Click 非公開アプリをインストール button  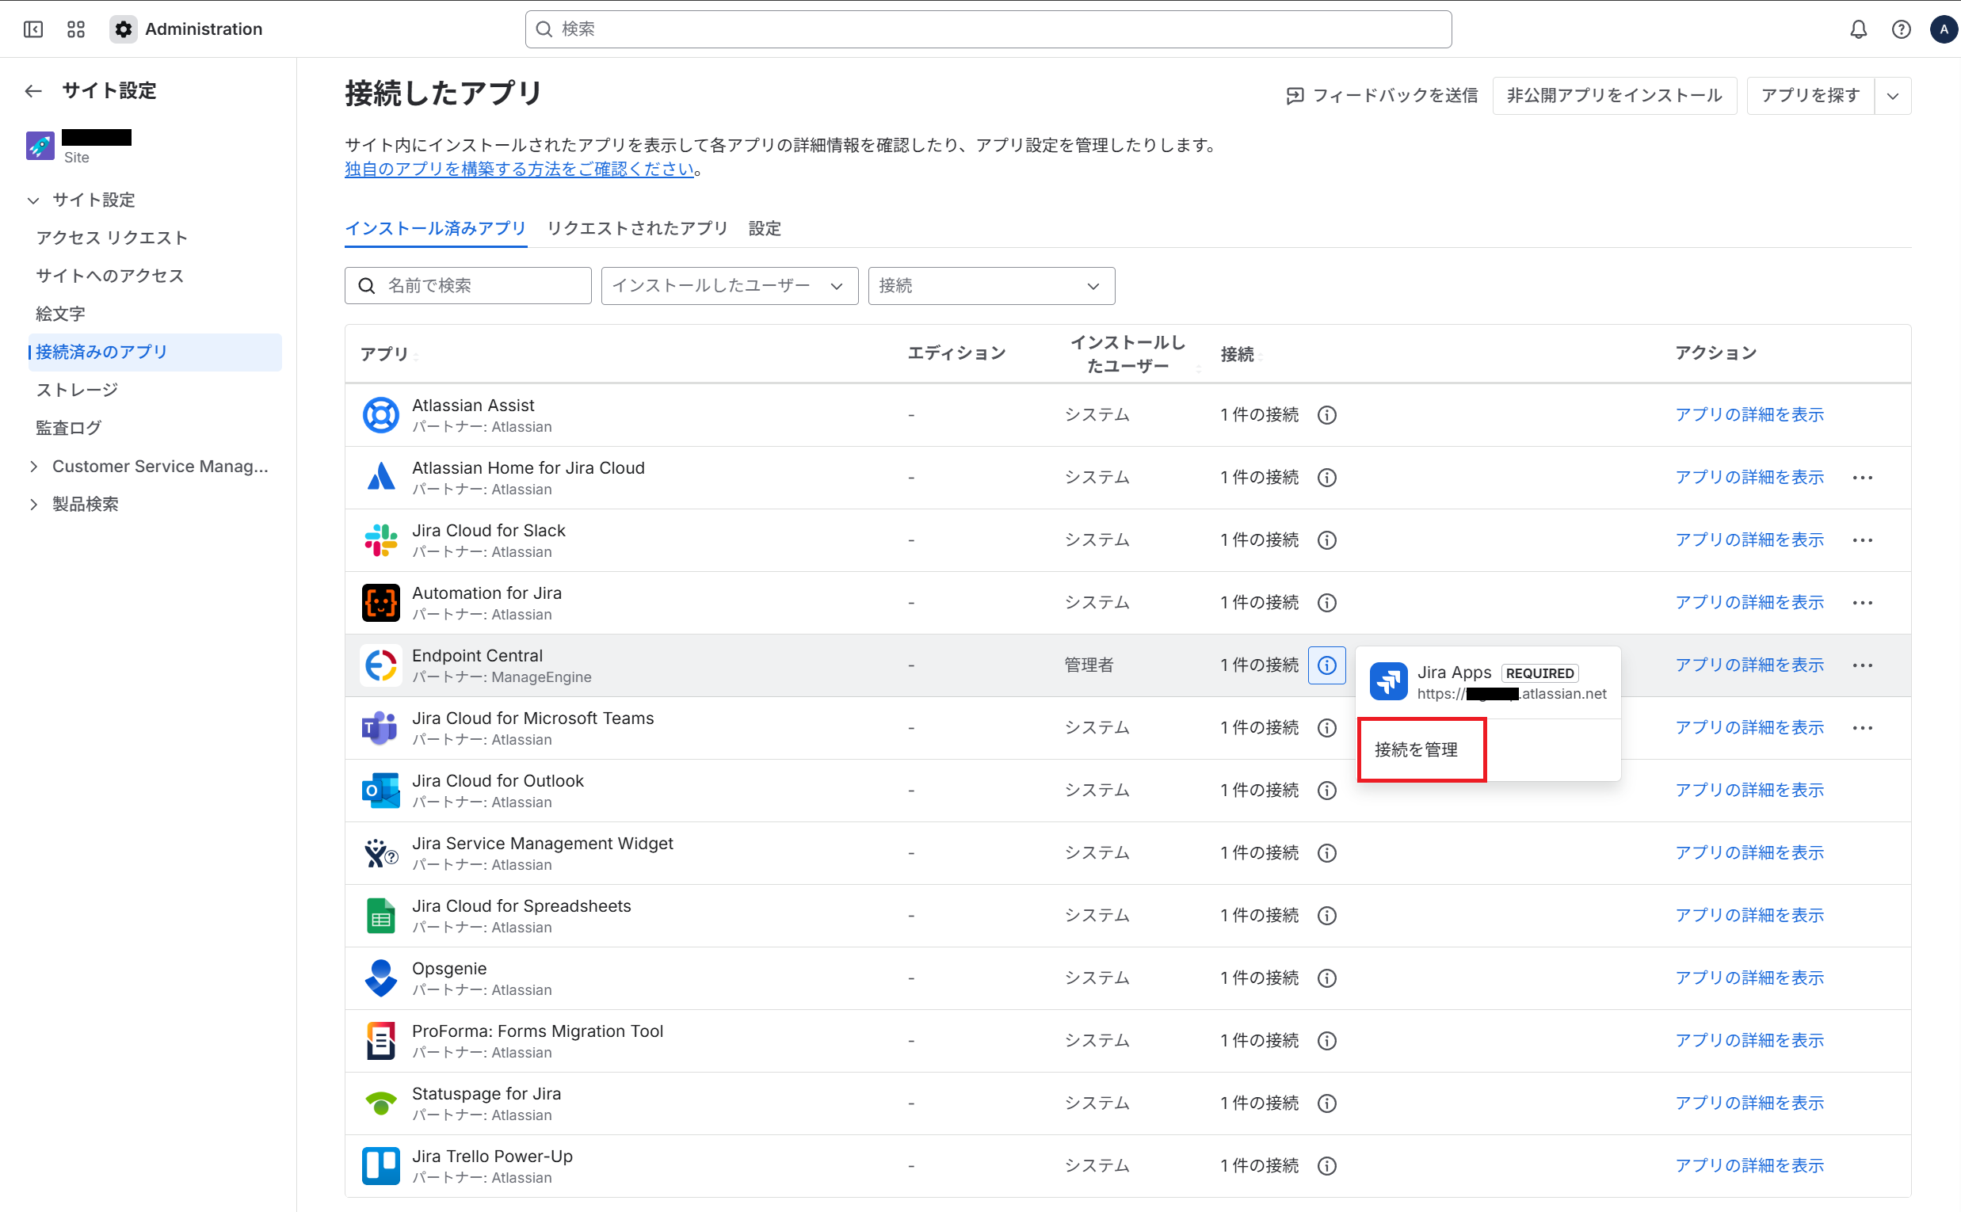point(1614,96)
